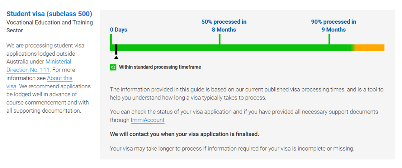The height and width of the screenshot is (168, 402).
Task: Click the orange end section of progress bar
Action: pos(370,48)
